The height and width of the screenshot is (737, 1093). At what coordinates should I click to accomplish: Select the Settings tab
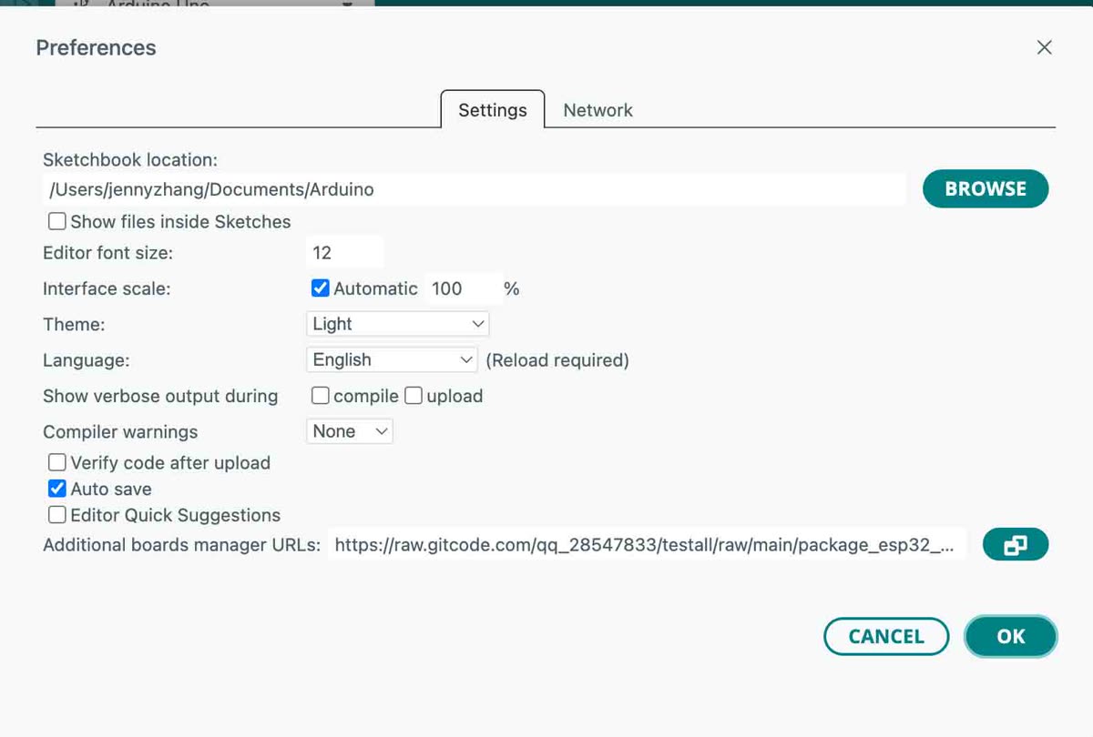point(493,110)
